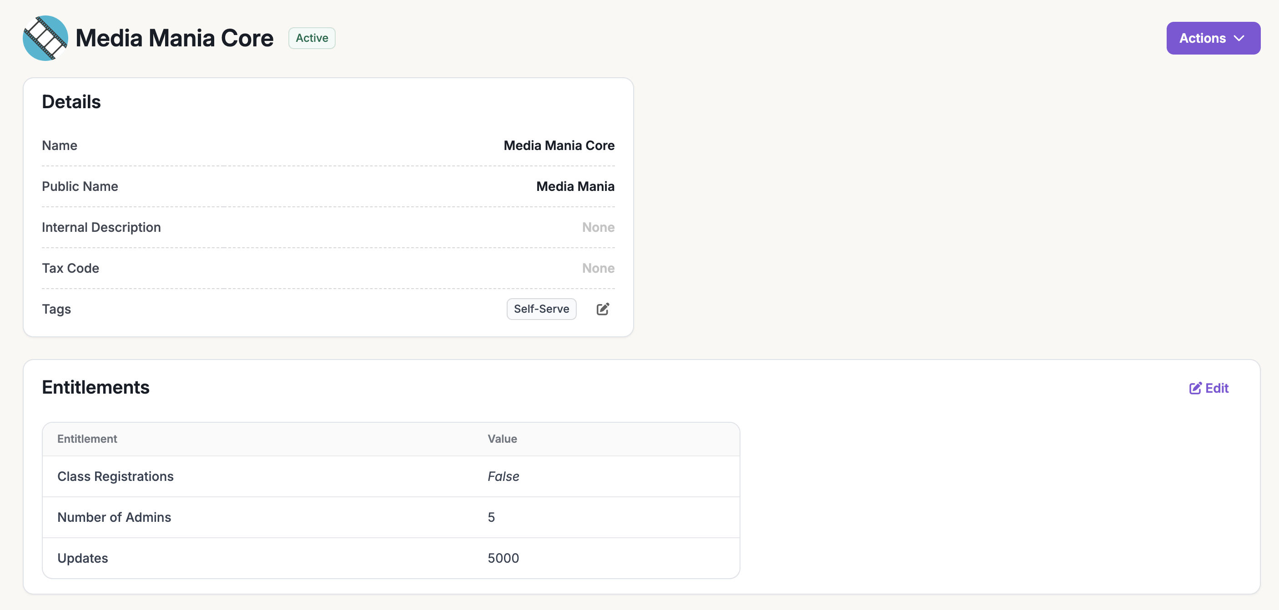Click the Self-Serve tag chip
This screenshot has height=610, width=1279.
click(541, 309)
